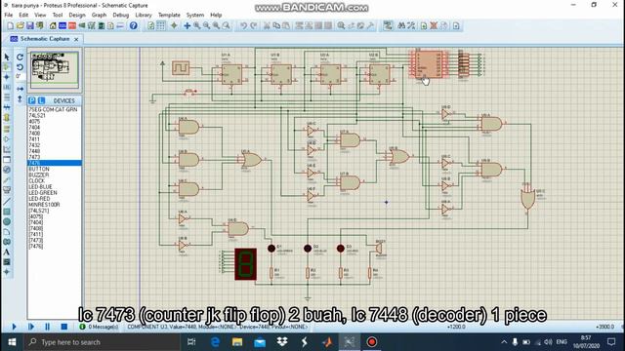Click the Redo arrow icon
Screen dimensions: 625x351
(x=253, y=26)
